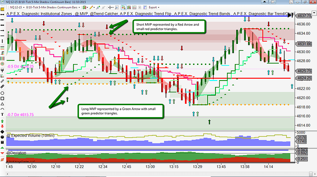Choose the green Arrow Up marker tool
Screen dimensions: 317x177
point(2,121)
